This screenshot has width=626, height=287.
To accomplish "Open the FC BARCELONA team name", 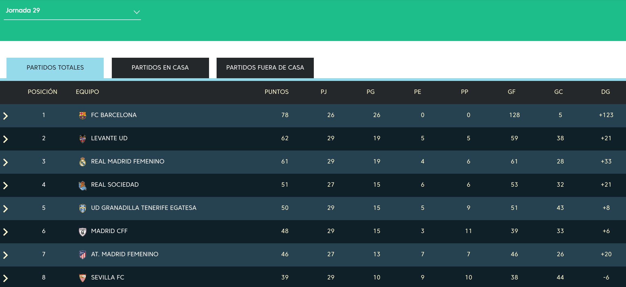I will 114,115.
